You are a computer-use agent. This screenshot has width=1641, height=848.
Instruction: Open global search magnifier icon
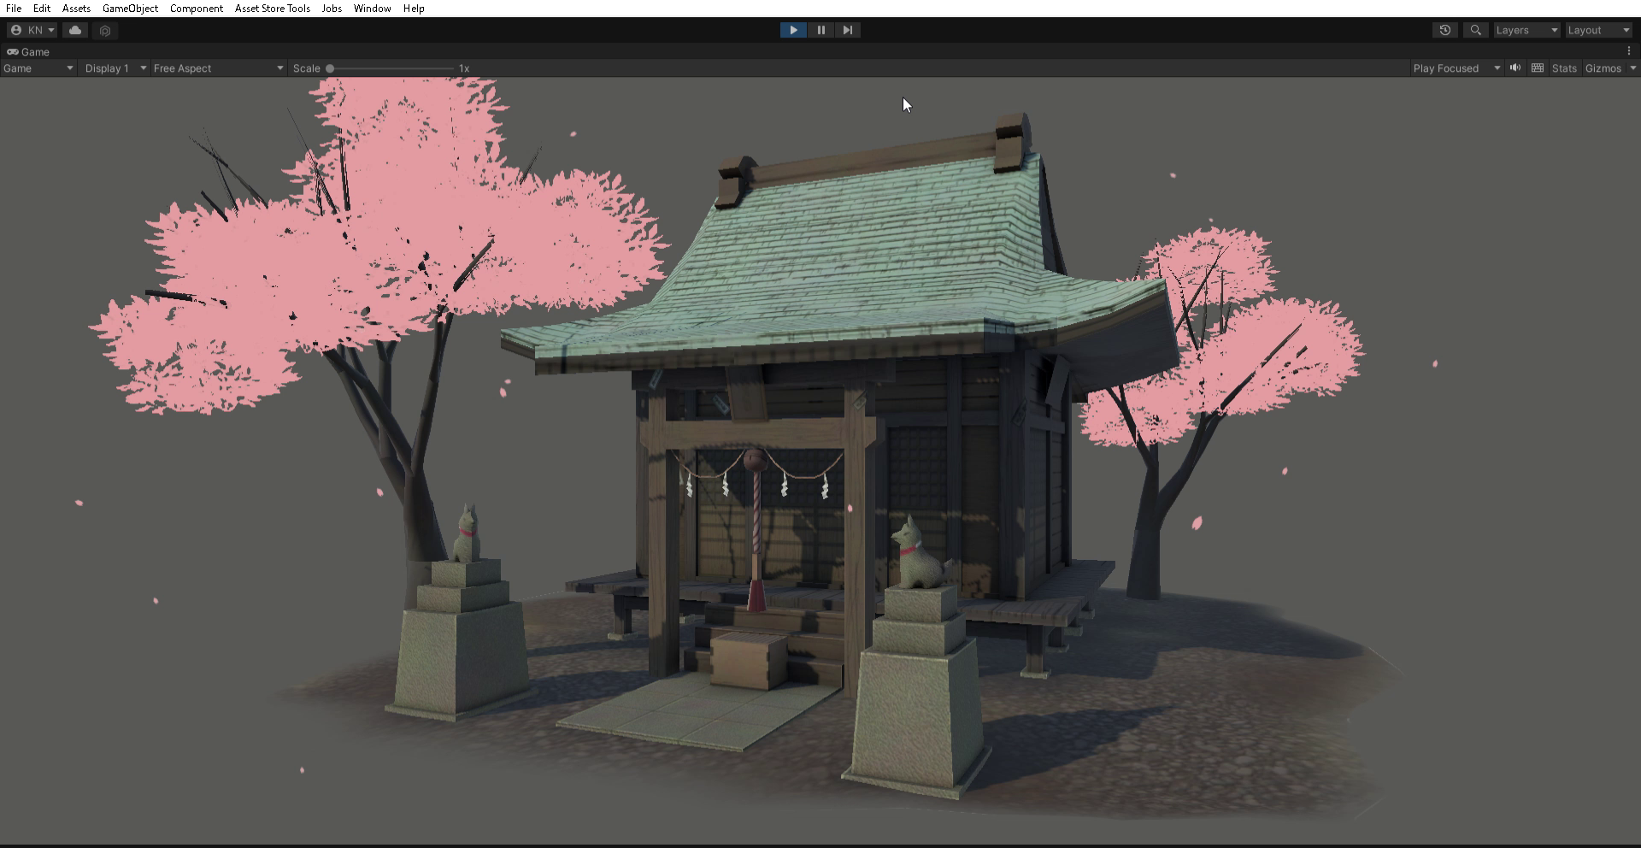[x=1475, y=30]
